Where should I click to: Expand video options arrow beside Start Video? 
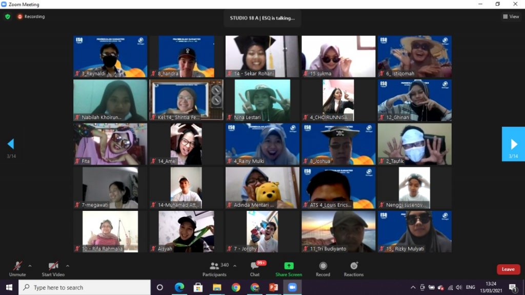click(68, 266)
